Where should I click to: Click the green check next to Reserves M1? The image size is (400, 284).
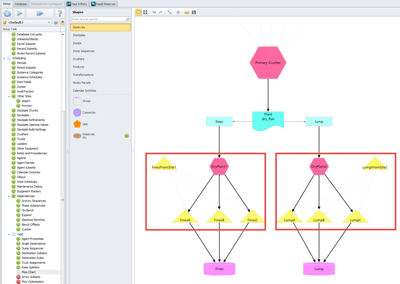pyautogui.click(x=127, y=136)
